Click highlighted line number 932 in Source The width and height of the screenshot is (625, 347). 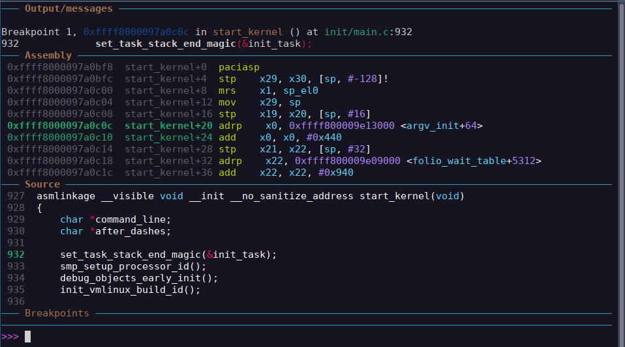tap(16, 255)
